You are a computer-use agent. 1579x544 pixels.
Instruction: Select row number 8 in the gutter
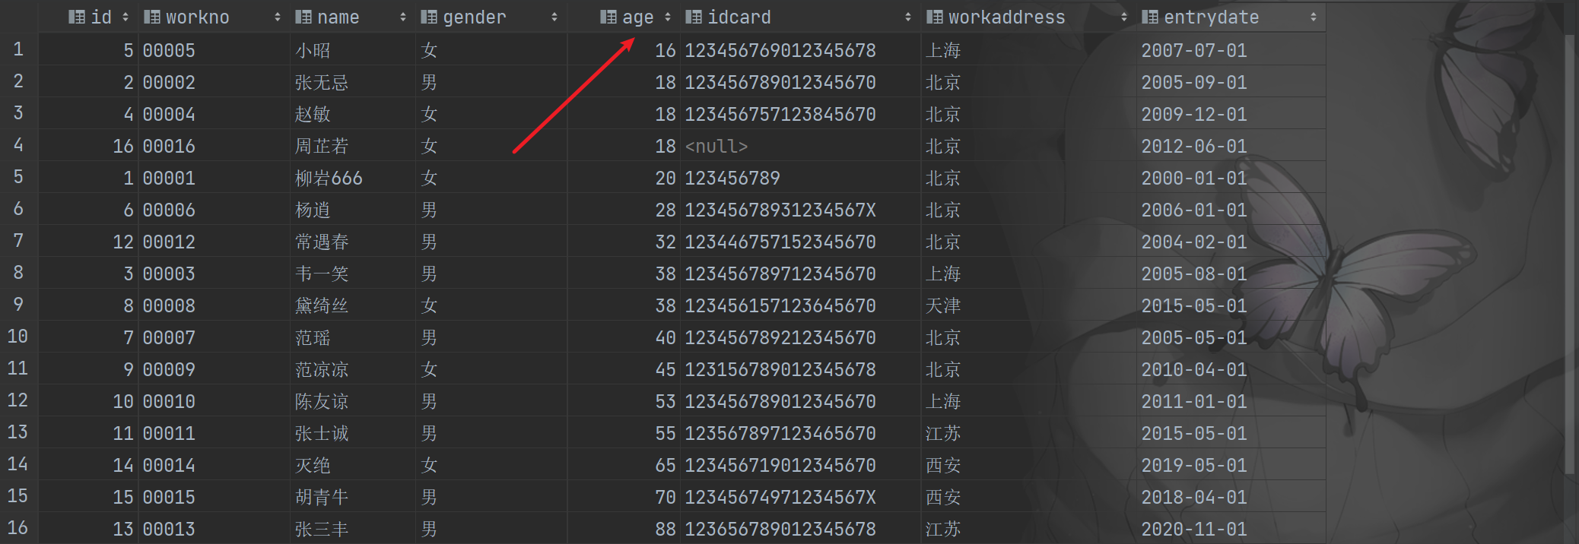point(18,273)
